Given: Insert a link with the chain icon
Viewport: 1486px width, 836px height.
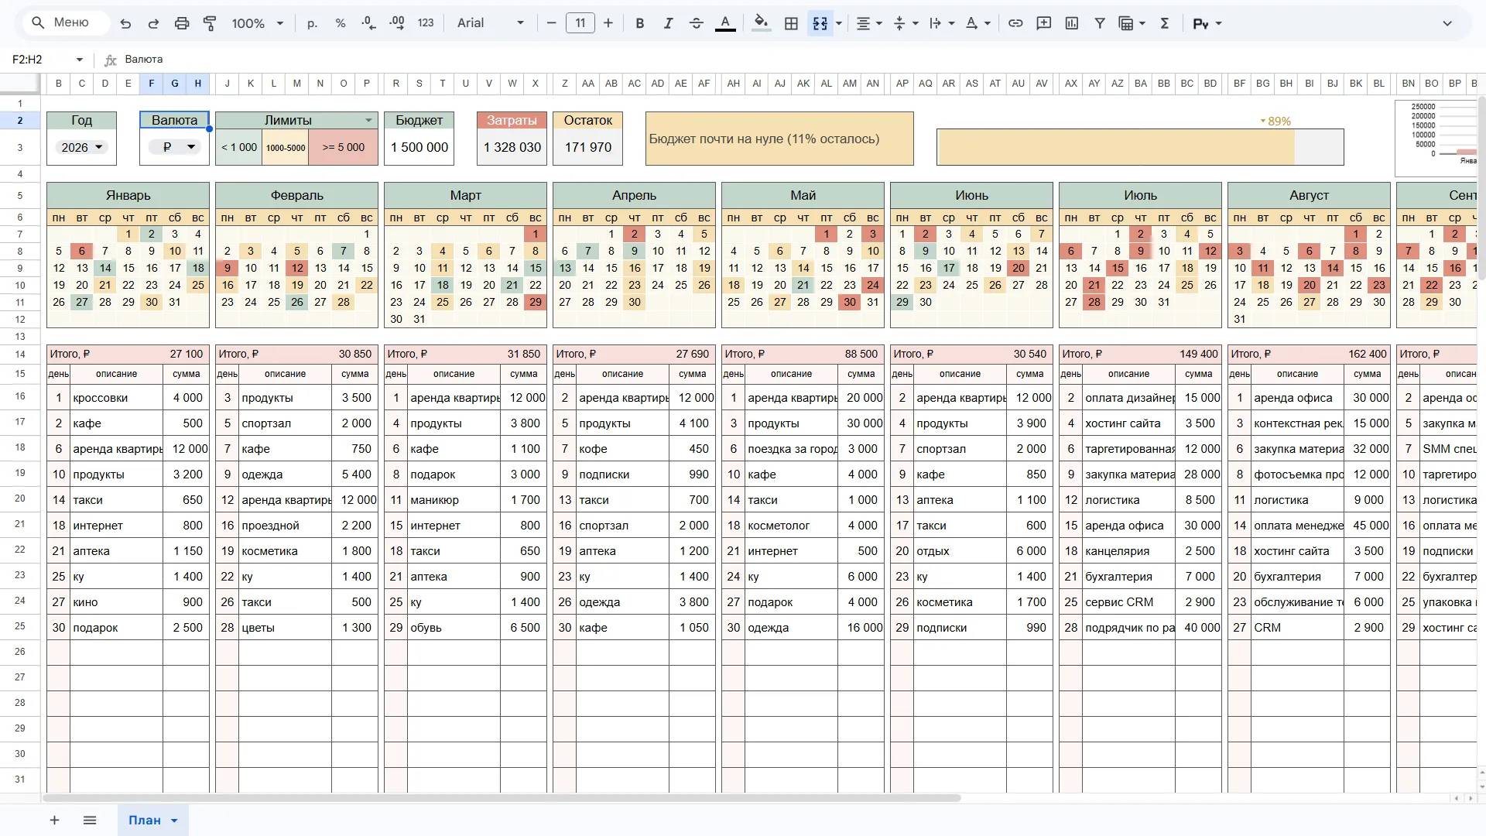Looking at the screenshot, I should click(1015, 23).
